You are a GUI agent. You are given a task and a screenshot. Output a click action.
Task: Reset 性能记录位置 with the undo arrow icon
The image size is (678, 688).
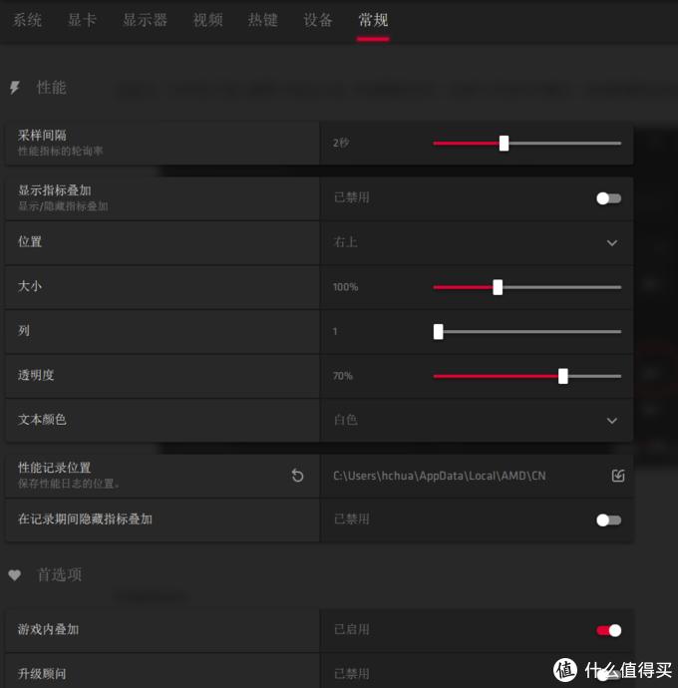click(x=297, y=476)
